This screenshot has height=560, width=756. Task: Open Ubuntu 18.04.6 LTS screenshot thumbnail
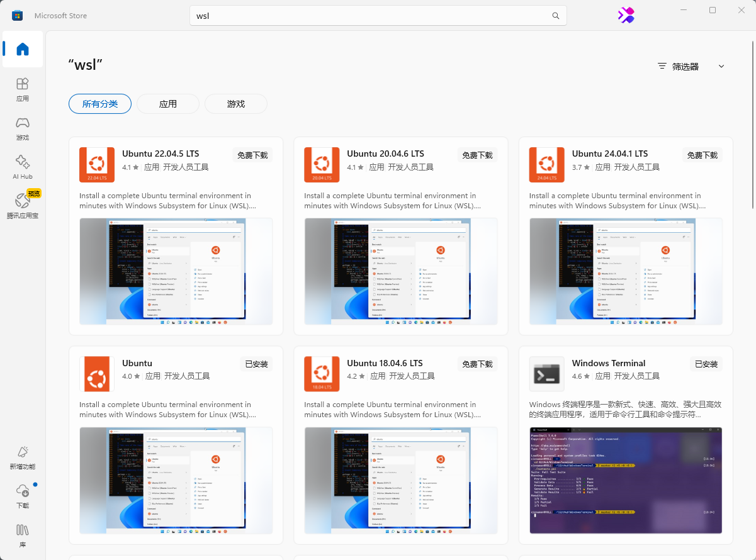pyautogui.click(x=401, y=481)
